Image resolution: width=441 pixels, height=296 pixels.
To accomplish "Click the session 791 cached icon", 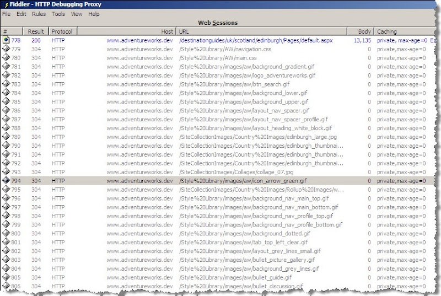I will (x=6, y=154).
